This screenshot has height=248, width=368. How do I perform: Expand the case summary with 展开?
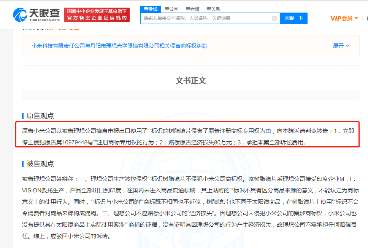click(x=341, y=46)
